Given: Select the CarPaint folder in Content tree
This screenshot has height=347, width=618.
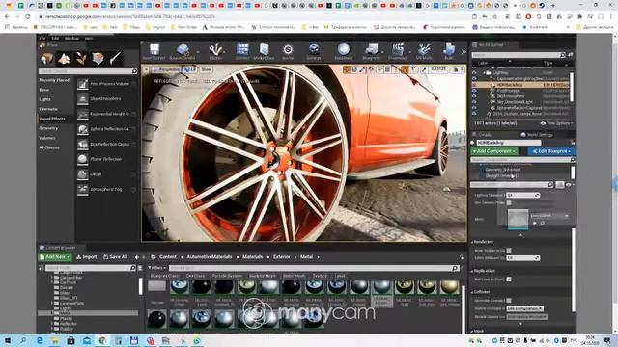Looking at the screenshot, I should 69,282.
